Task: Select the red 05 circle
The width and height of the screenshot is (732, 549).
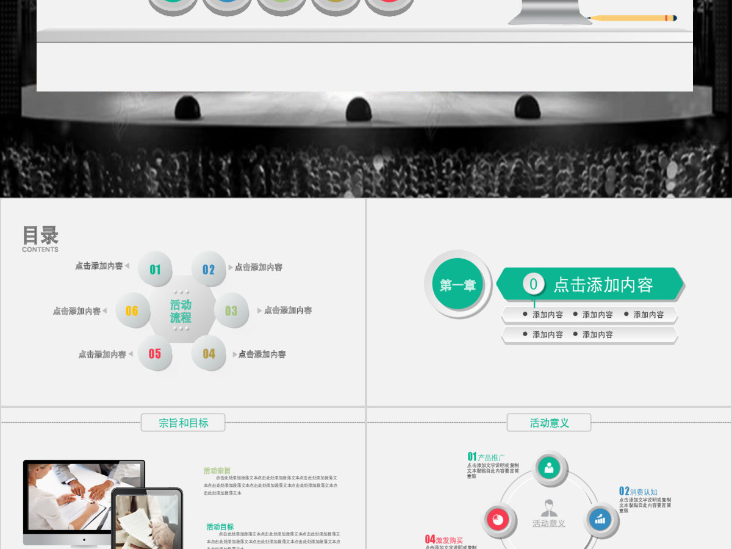Action: 155,353
